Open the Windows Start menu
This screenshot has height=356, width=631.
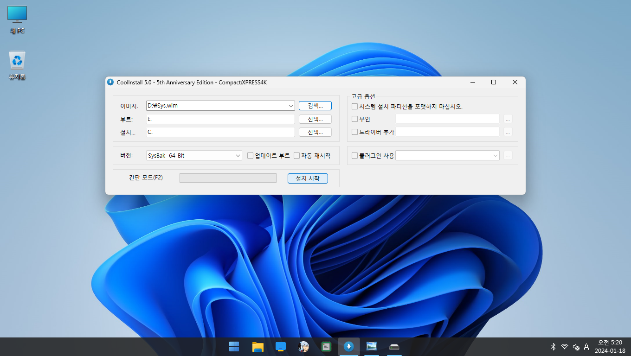[x=234, y=346]
